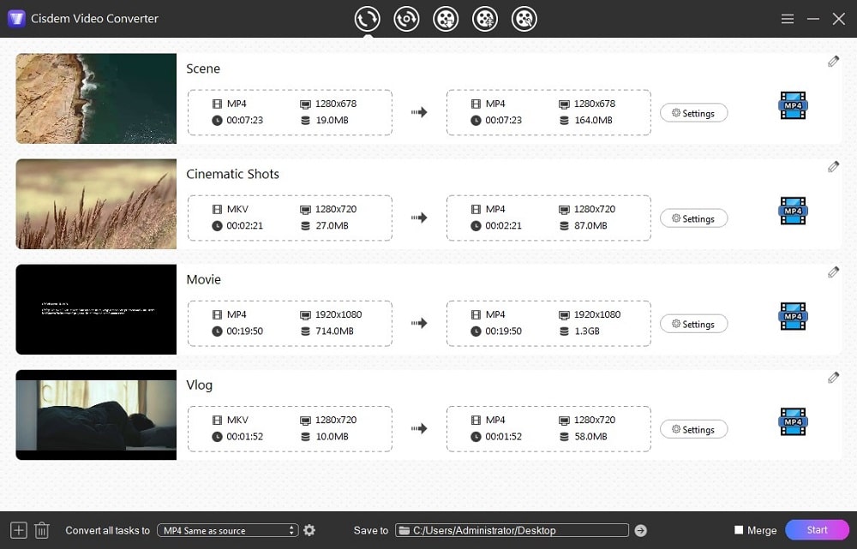857x549 pixels.
Task: Open the hamburger menu near window controls
Action: click(787, 18)
